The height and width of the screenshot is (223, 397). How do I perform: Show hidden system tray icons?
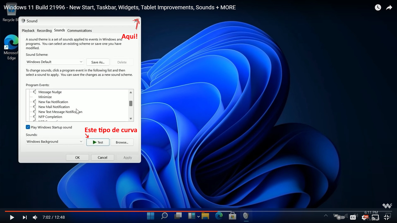326,216
